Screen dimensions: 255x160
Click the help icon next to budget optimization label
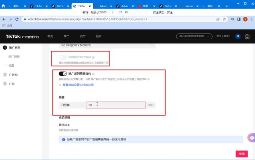[x=93, y=74]
